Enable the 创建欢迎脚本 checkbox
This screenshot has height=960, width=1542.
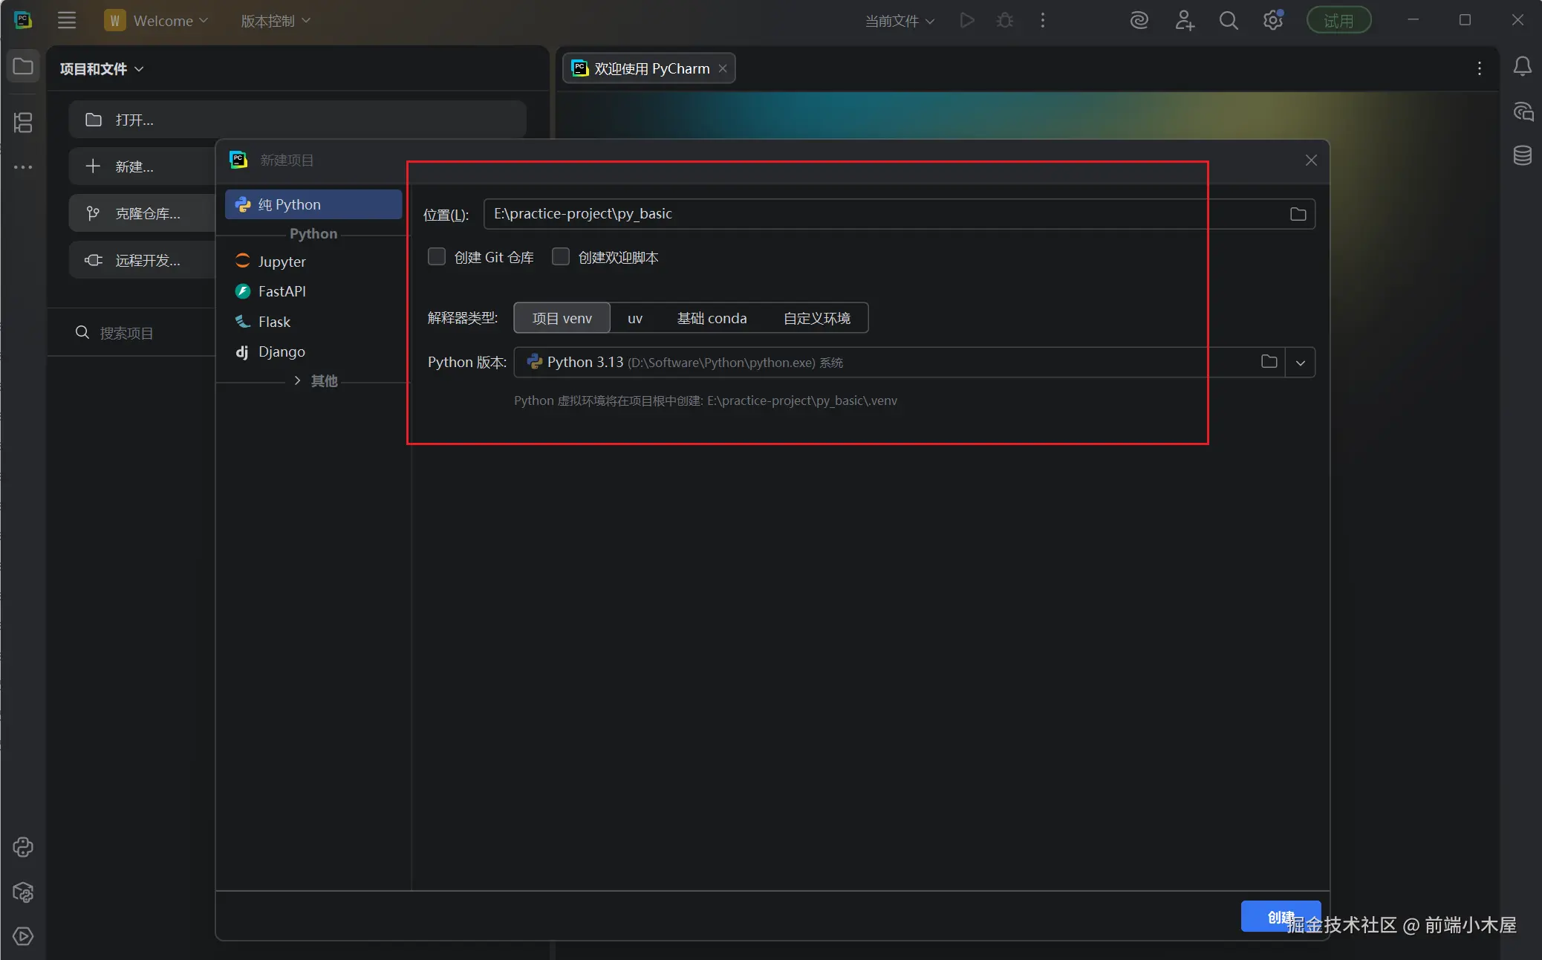tap(561, 257)
